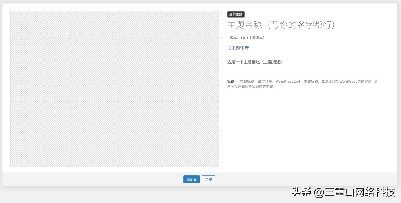Open the 主题作者 author link
This screenshot has width=401, height=203.
(x=240, y=48)
